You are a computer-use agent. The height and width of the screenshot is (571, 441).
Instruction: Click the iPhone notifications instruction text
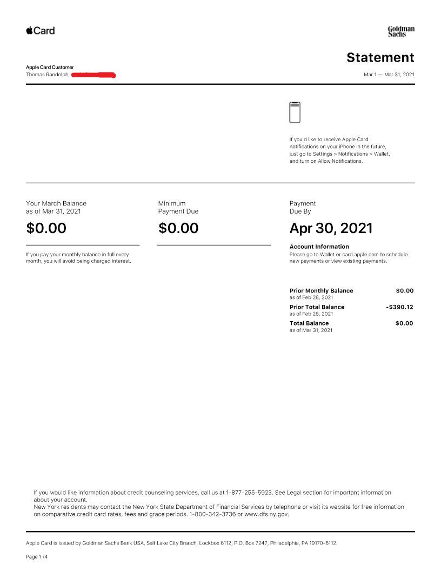point(339,150)
